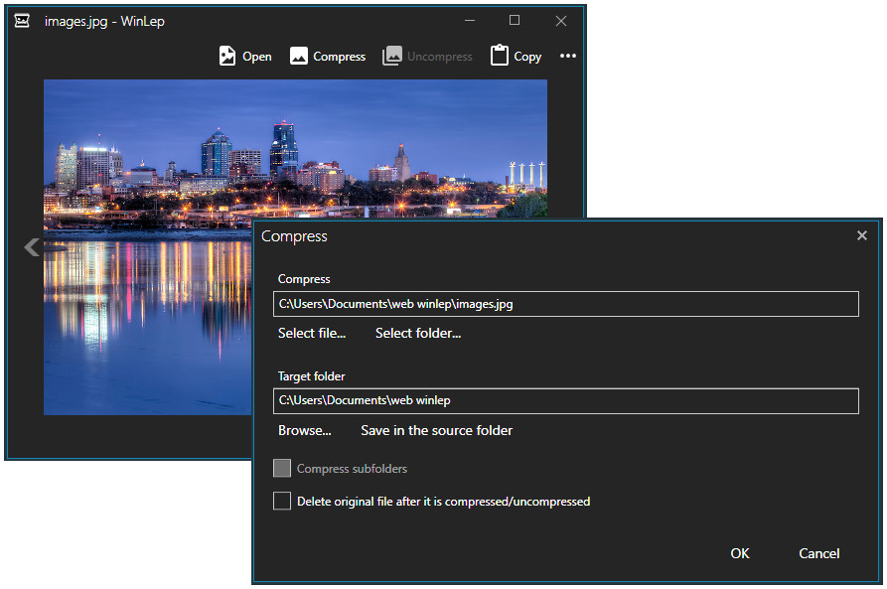Click the 'Target folder' label text
887x589 pixels.
pyautogui.click(x=311, y=376)
